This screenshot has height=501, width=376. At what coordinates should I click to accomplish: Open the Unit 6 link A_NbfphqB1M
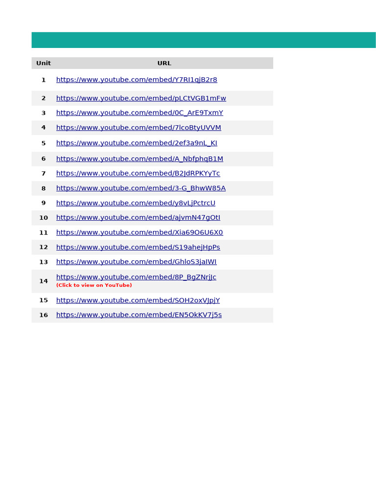click(x=140, y=159)
